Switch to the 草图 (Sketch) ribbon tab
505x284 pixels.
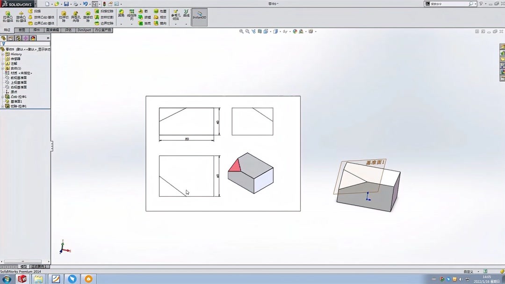click(x=22, y=29)
